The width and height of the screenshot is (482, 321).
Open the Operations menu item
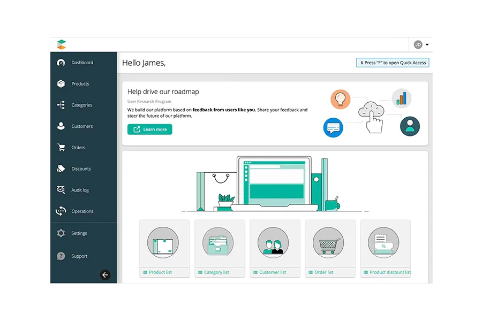[x=84, y=211]
